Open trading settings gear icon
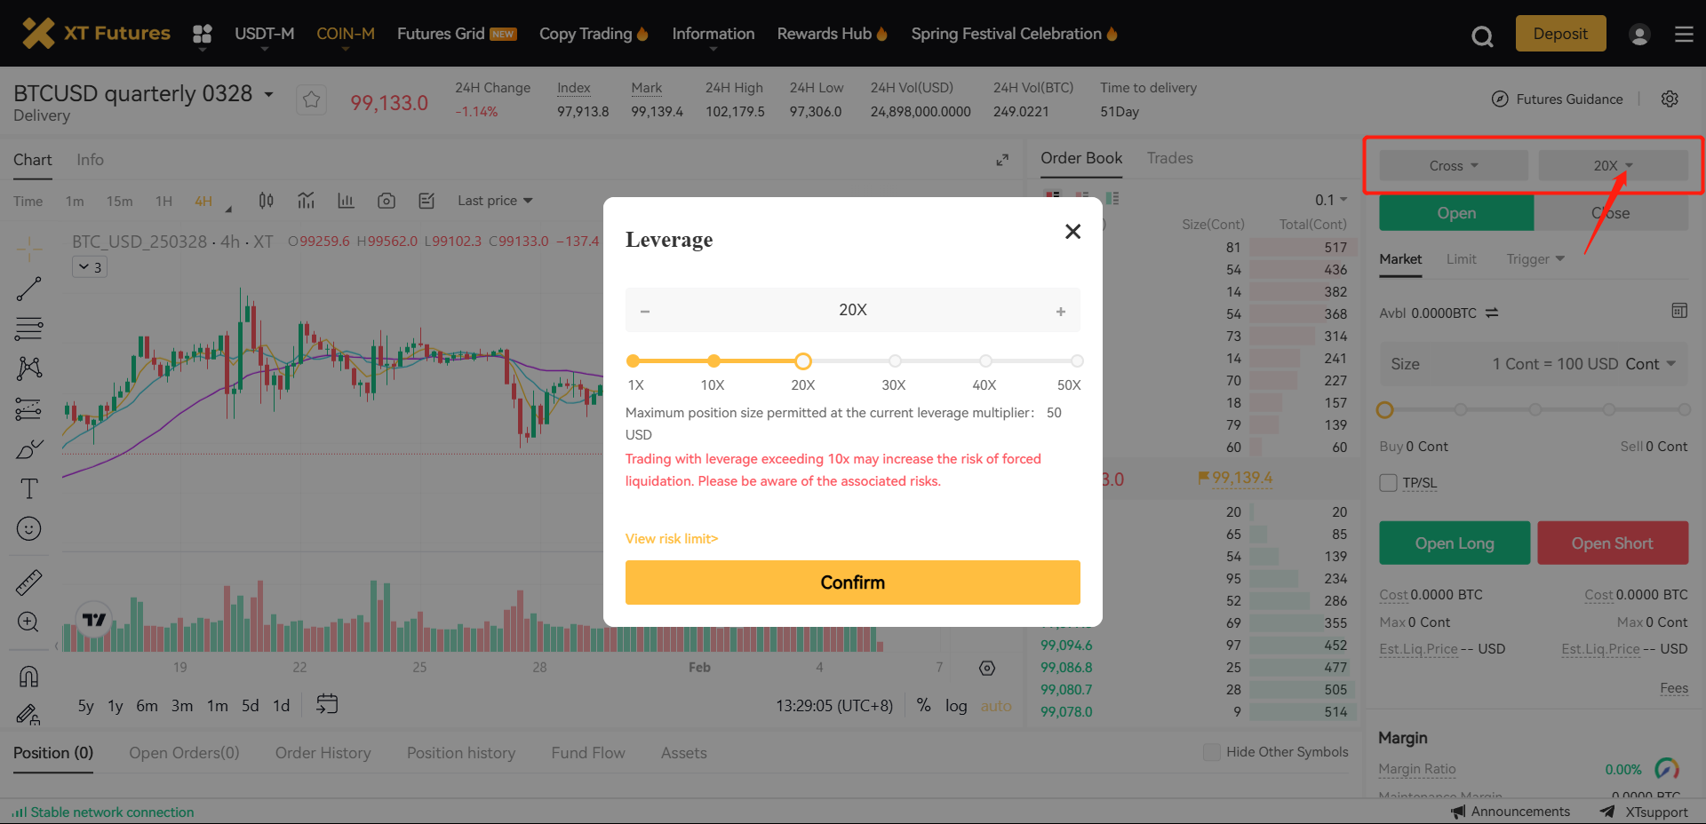Viewport: 1706px width, 824px height. click(x=1670, y=99)
